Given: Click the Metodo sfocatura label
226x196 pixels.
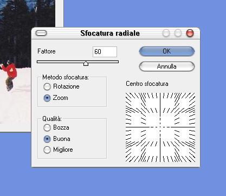Looking at the screenshot, I should [66, 77].
